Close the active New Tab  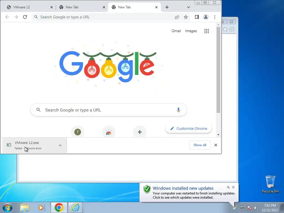pos(156,7)
